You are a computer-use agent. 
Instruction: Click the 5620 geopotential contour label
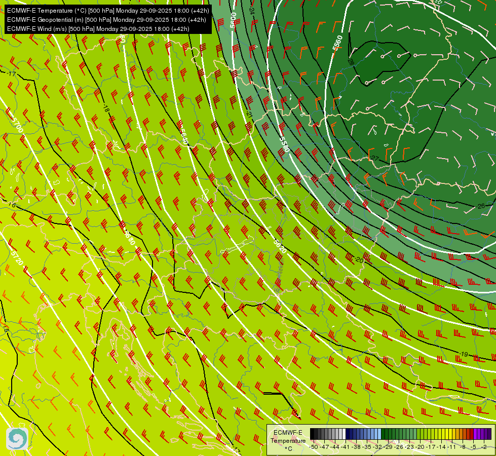[280, 246]
